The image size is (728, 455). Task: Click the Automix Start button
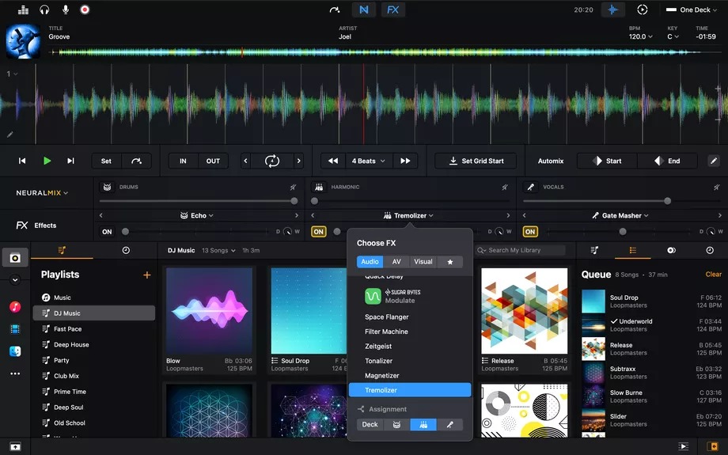tap(607, 161)
